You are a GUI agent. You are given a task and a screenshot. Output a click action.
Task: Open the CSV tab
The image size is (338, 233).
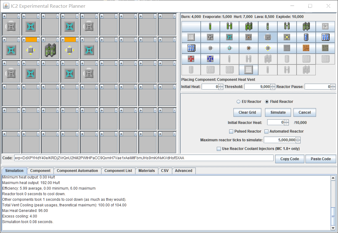pyautogui.click(x=165, y=171)
